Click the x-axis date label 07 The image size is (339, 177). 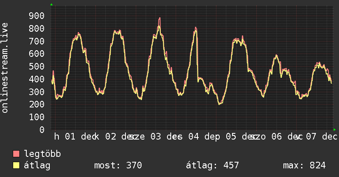point(311,137)
